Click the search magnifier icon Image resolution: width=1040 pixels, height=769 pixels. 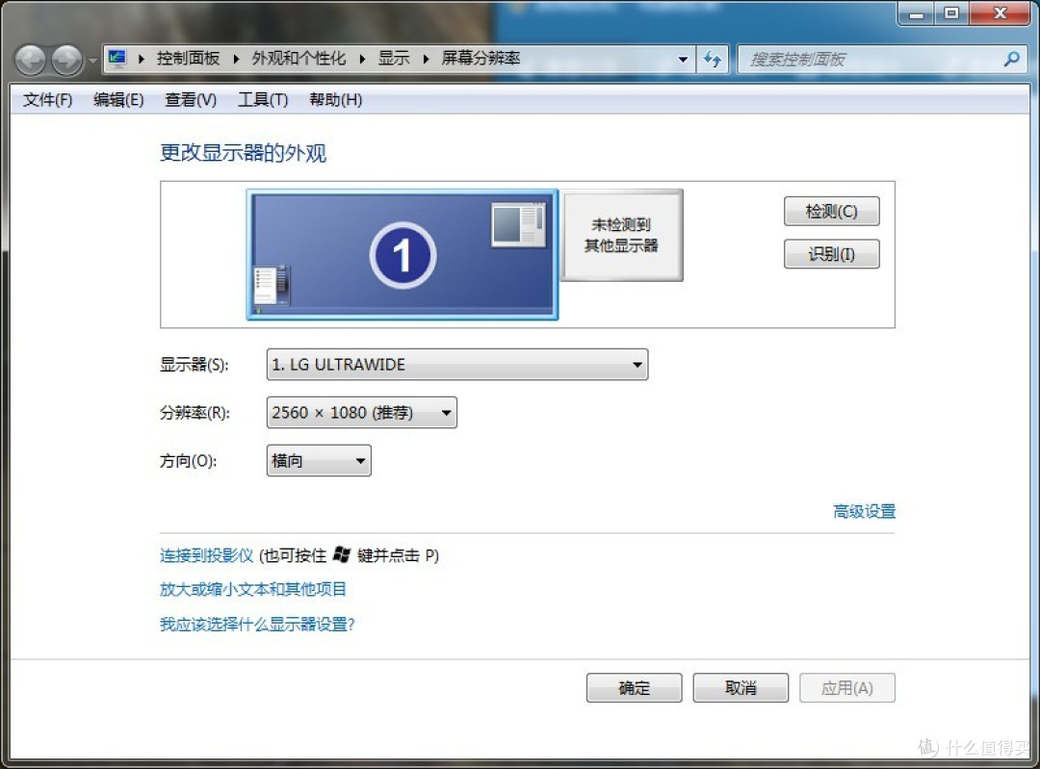[x=1011, y=59]
